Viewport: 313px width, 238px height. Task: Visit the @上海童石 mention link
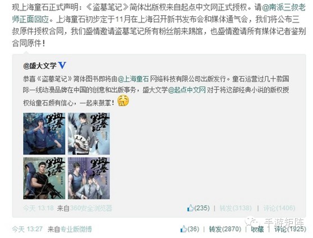(x=133, y=79)
